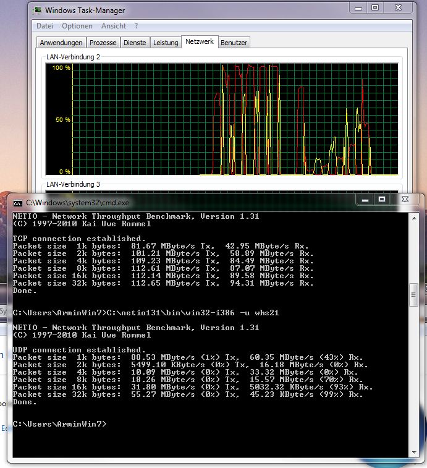Switch to the Dienste tab
The height and width of the screenshot is (468, 427).
[x=135, y=43]
